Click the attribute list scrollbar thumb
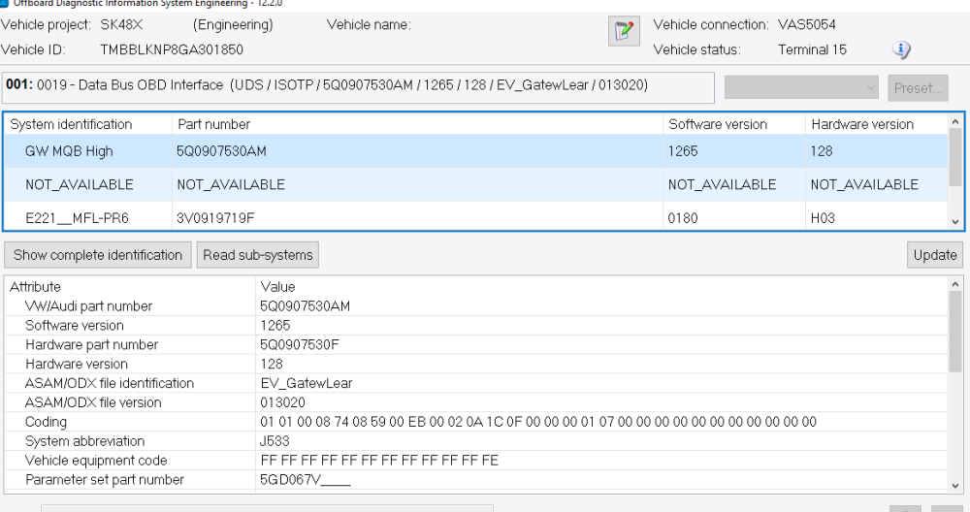 (955, 332)
